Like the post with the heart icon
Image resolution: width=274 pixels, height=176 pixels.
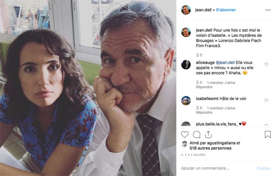click(184, 135)
